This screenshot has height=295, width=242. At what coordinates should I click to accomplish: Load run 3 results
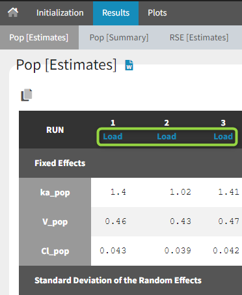click(x=223, y=137)
